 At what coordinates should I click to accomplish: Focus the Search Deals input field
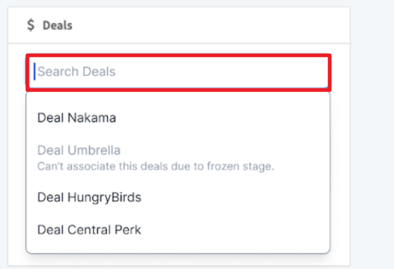[178, 72]
